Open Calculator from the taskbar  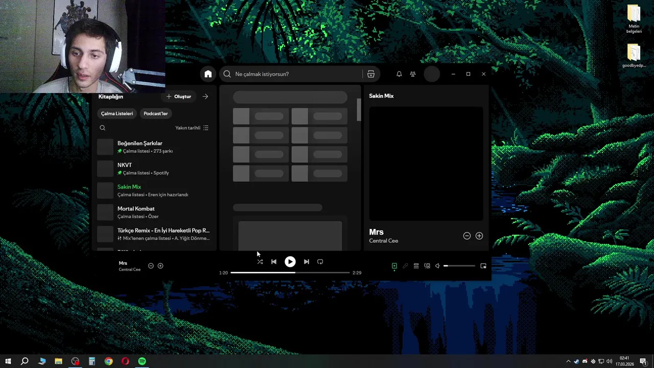92,361
